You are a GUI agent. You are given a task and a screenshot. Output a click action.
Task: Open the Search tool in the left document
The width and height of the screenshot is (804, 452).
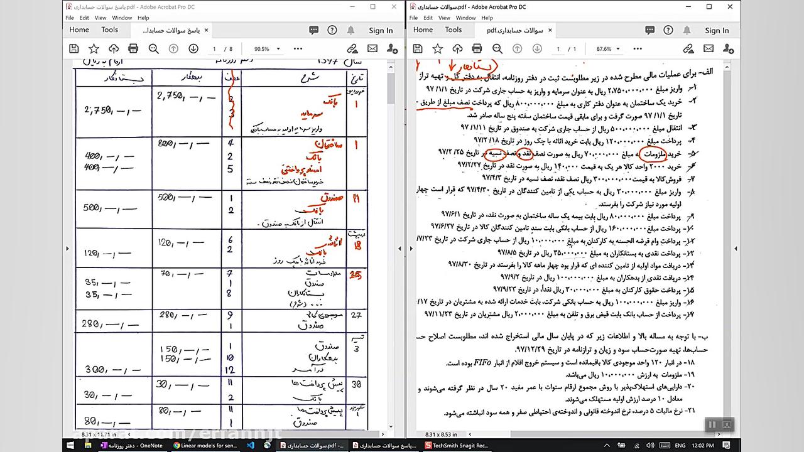point(153,49)
